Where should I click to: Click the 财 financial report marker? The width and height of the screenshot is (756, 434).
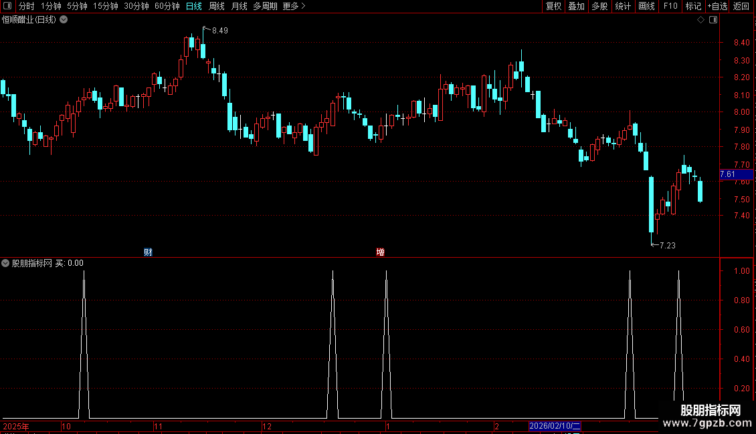[148, 252]
